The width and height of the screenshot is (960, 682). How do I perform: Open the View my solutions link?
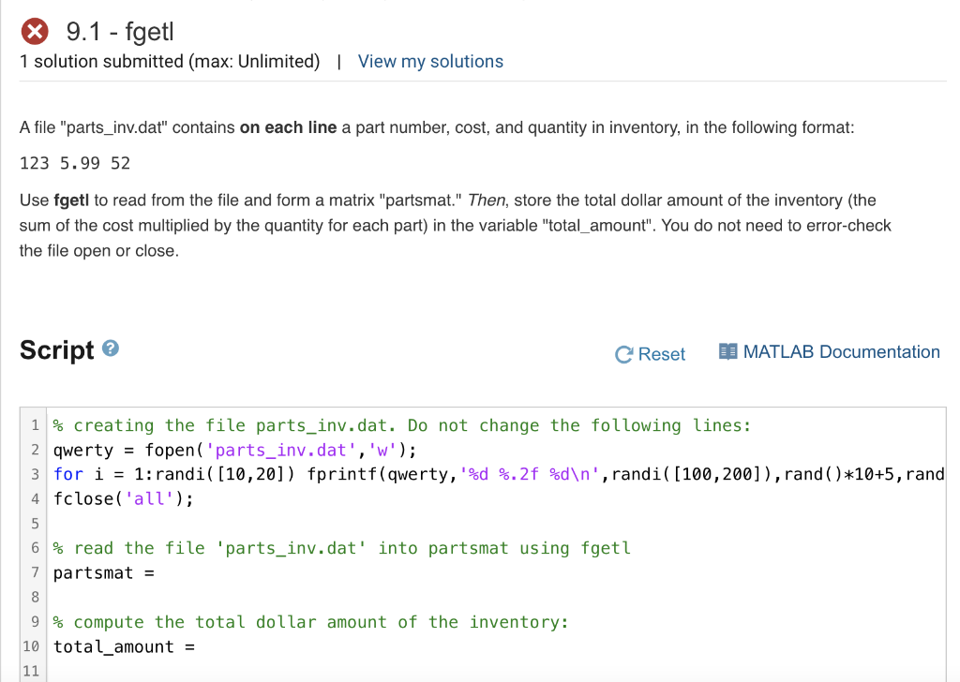tap(430, 61)
